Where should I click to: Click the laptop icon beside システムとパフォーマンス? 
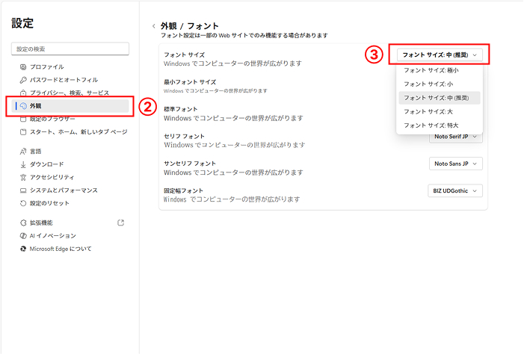tap(23, 190)
